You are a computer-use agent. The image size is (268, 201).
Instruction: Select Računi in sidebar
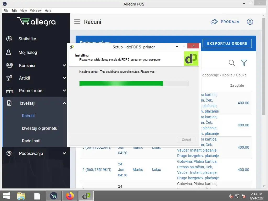tap(28, 116)
